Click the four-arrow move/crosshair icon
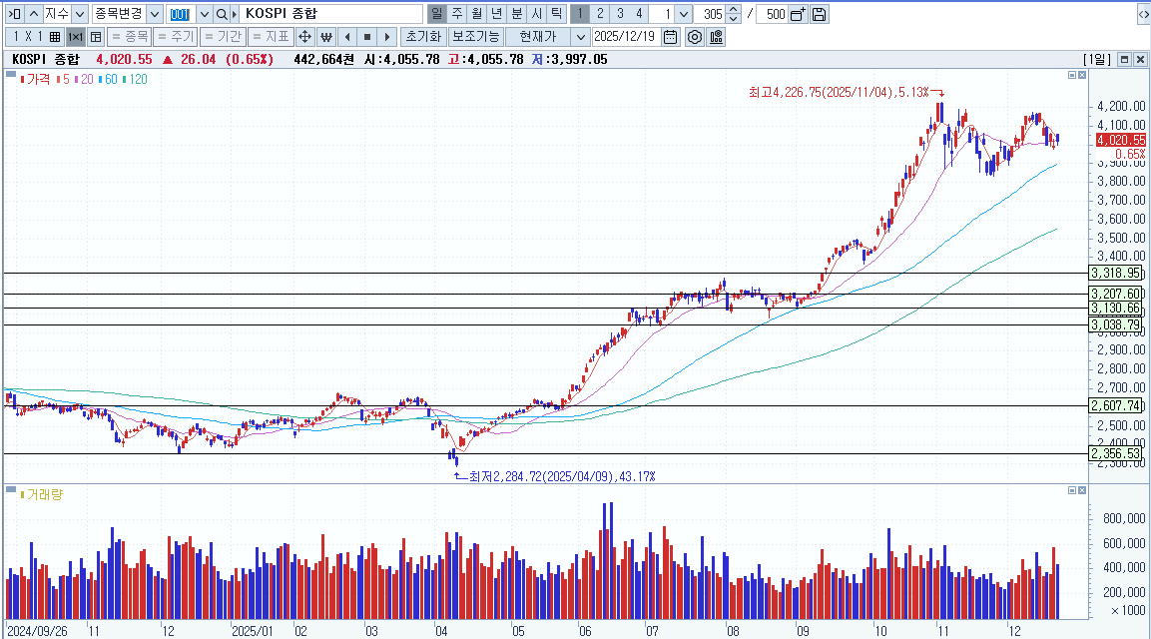Screen dimensions: 1151x639 click(304, 37)
